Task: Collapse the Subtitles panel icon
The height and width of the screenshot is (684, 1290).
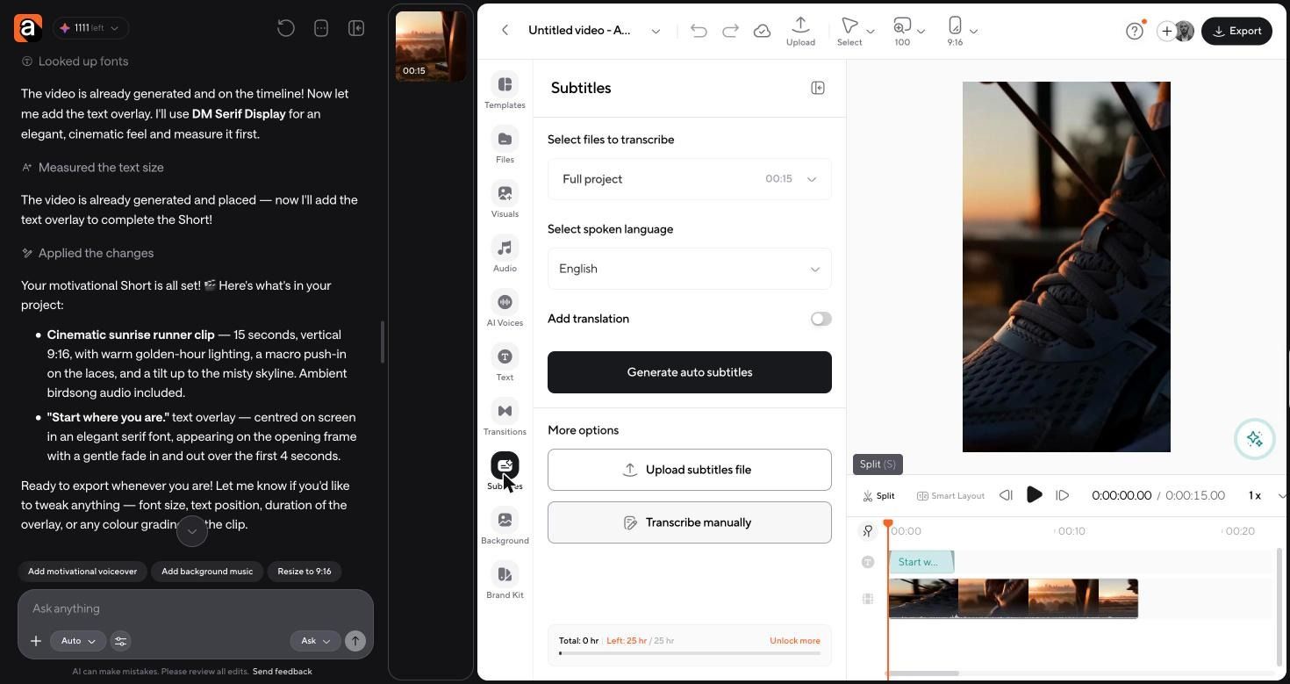Action: tap(818, 88)
